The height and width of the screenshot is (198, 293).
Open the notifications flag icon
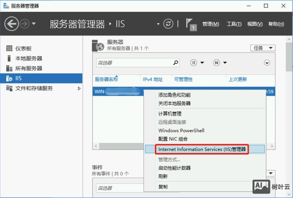tap(191, 24)
